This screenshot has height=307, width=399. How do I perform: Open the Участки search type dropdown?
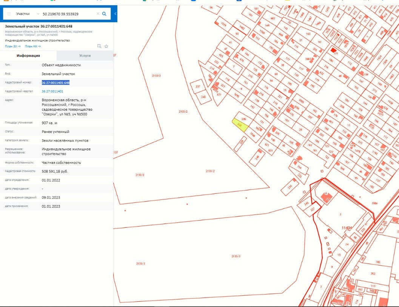click(27, 14)
